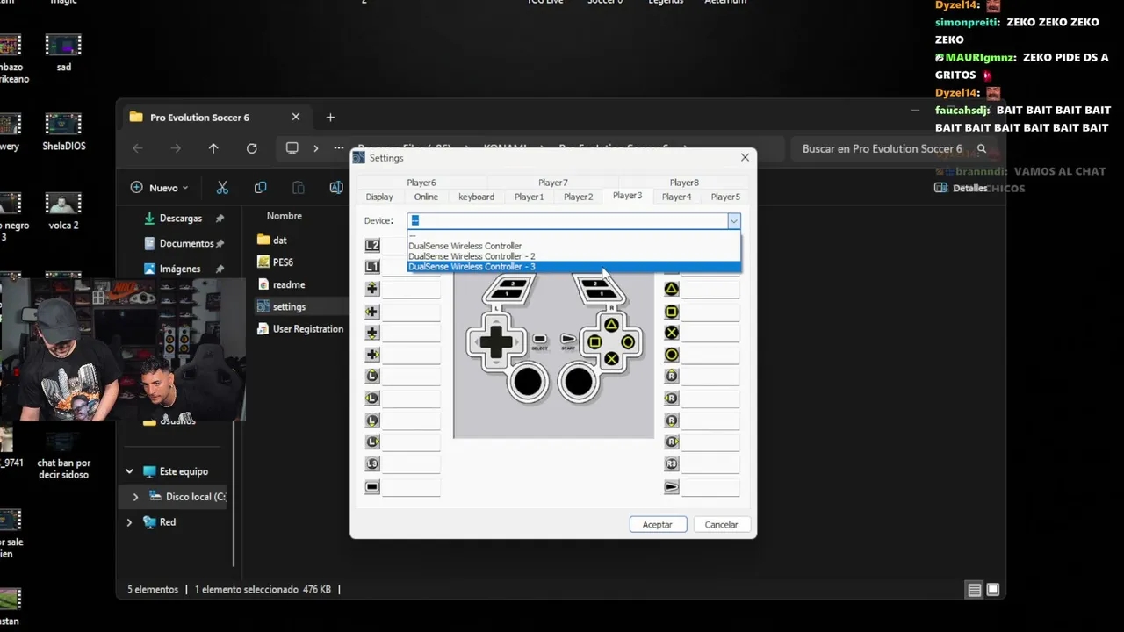
Task: Click the L2 button mapping icon
Action: [x=372, y=245]
